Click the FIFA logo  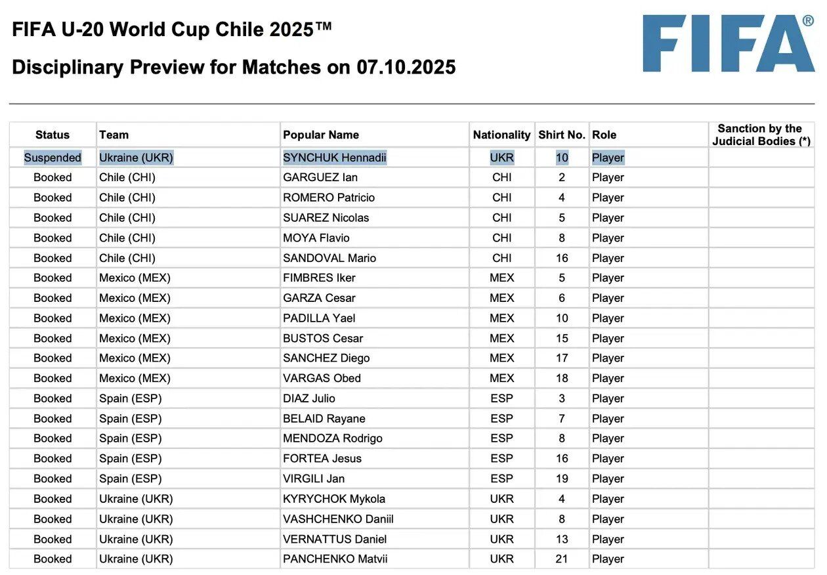(x=729, y=43)
